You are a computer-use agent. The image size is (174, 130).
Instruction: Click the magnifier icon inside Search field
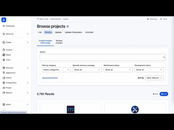164,57
